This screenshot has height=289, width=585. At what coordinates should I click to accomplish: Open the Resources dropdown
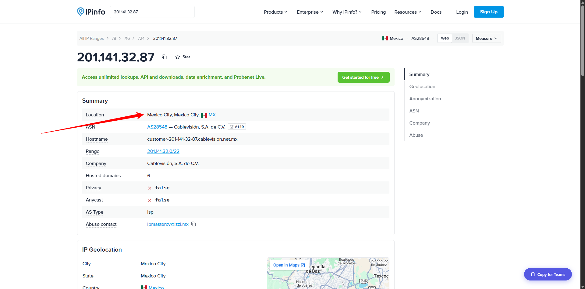coord(408,12)
